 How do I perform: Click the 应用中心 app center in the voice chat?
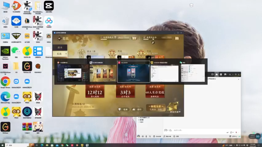click(x=233, y=136)
